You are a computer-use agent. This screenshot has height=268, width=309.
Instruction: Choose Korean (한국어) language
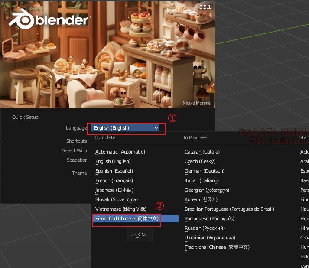click(201, 199)
